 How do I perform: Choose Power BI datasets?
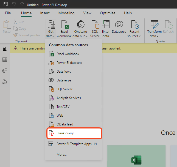coord(74,63)
